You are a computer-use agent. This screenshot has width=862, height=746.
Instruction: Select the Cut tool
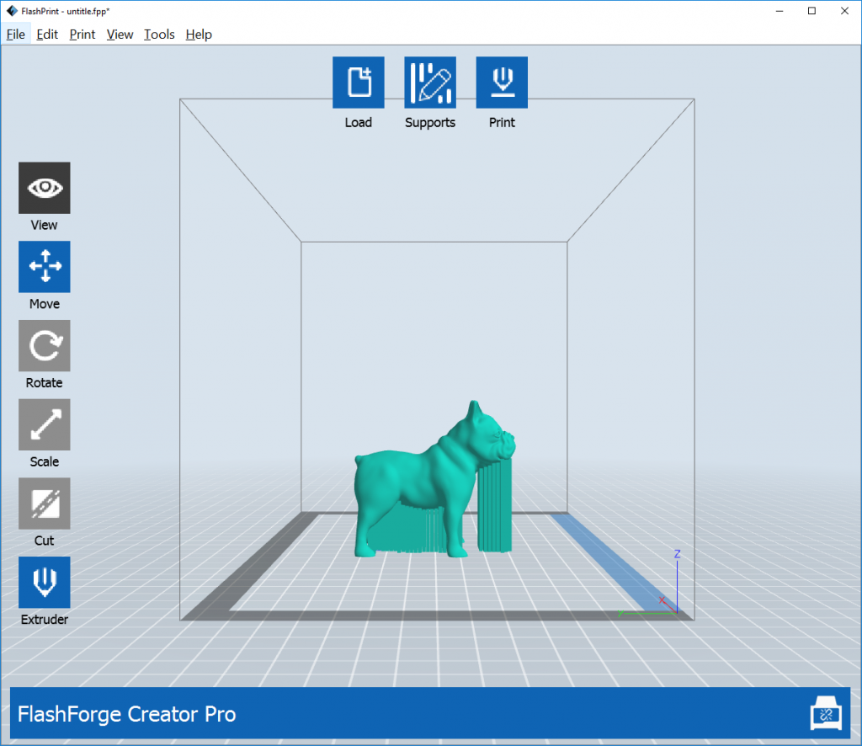coord(45,504)
